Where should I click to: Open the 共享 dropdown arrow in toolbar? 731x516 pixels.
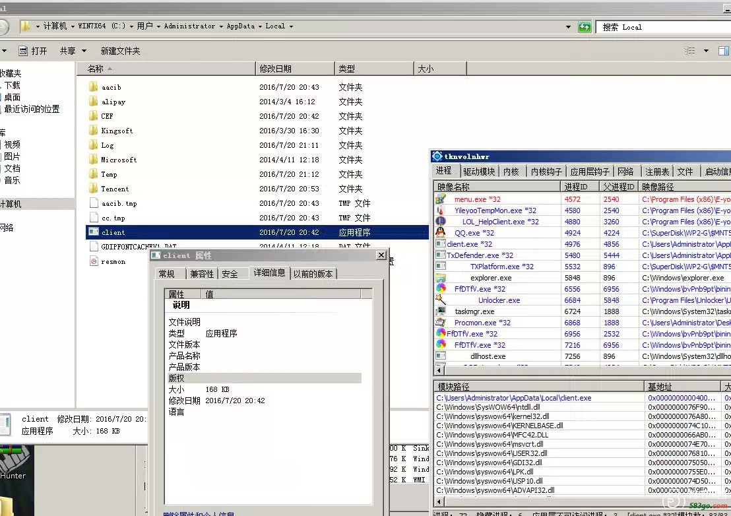click(x=84, y=51)
